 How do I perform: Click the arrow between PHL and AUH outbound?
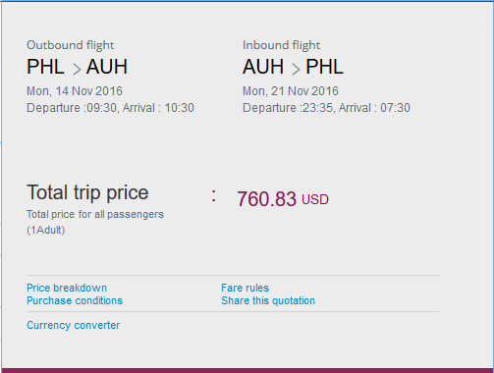(x=77, y=69)
